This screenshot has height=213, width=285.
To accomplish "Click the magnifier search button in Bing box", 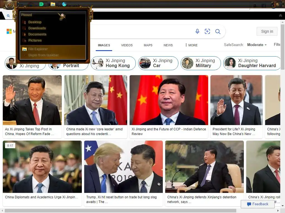I will pyautogui.click(x=218, y=32).
